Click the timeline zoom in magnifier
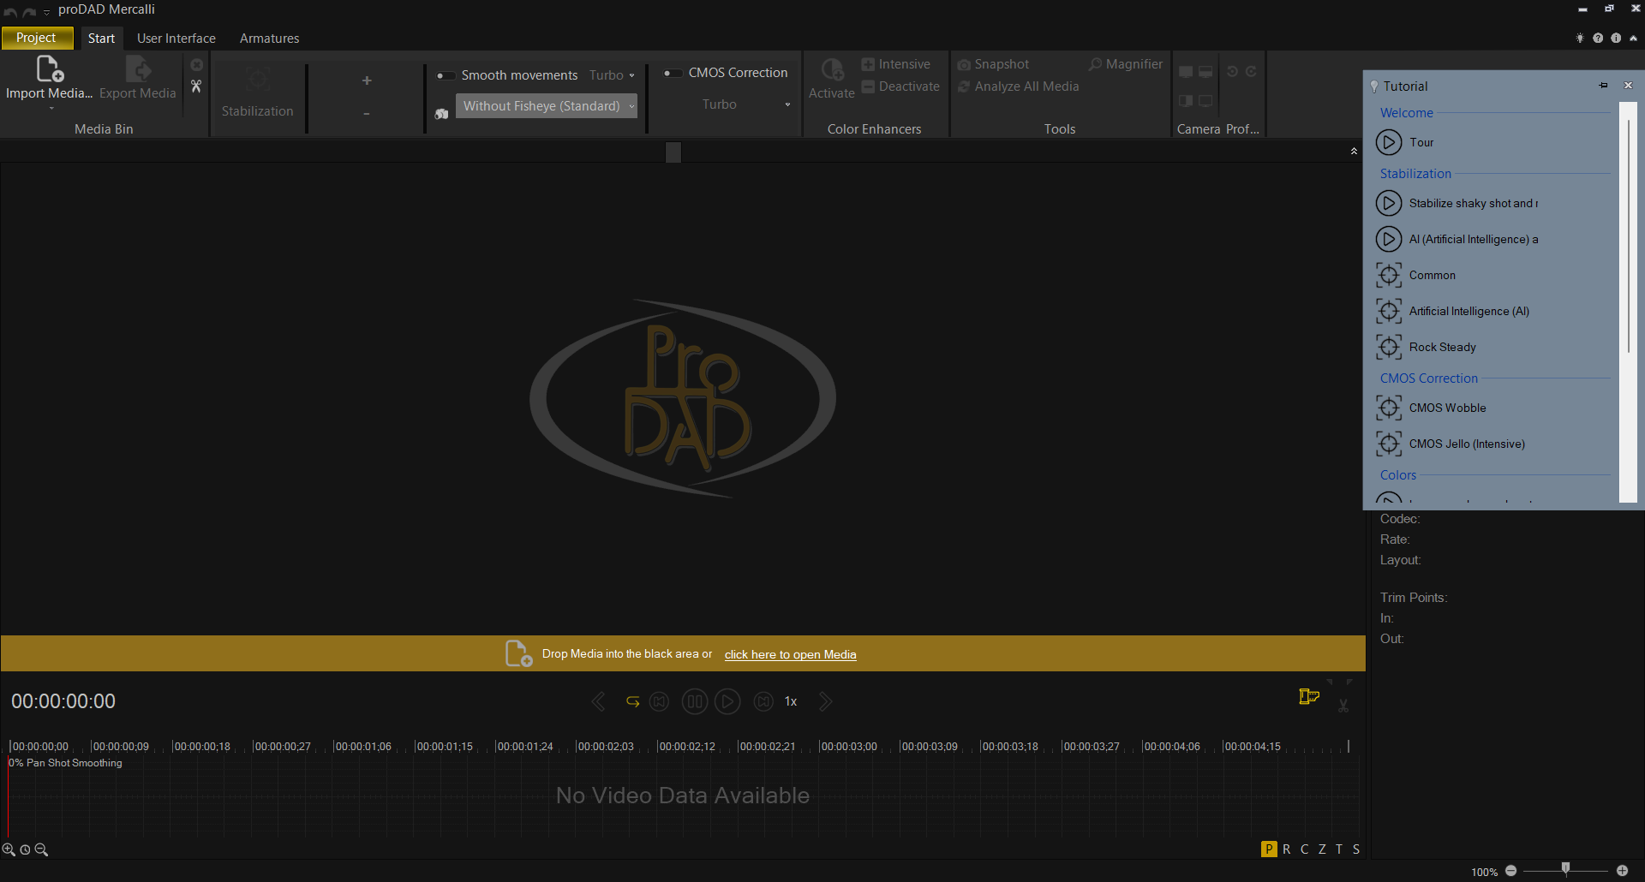The width and height of the screenshot is (1645, 882). (9, 849)
